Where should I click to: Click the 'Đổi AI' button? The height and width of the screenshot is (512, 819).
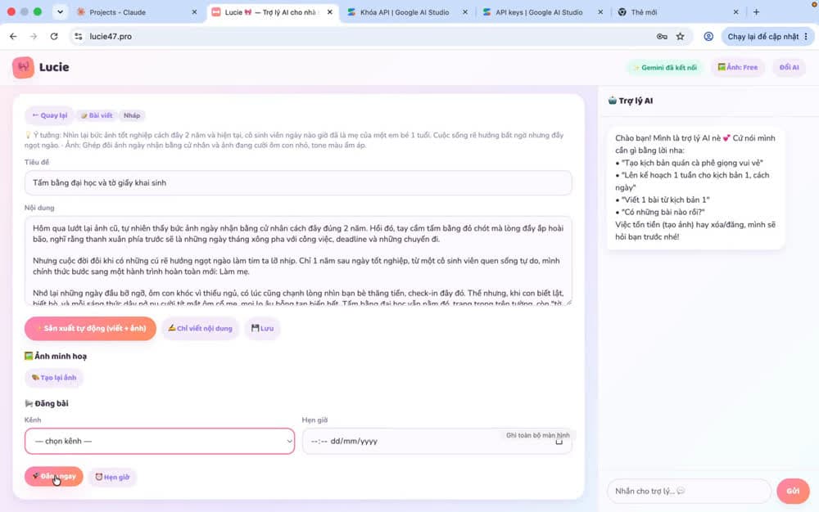click(789, 67)
